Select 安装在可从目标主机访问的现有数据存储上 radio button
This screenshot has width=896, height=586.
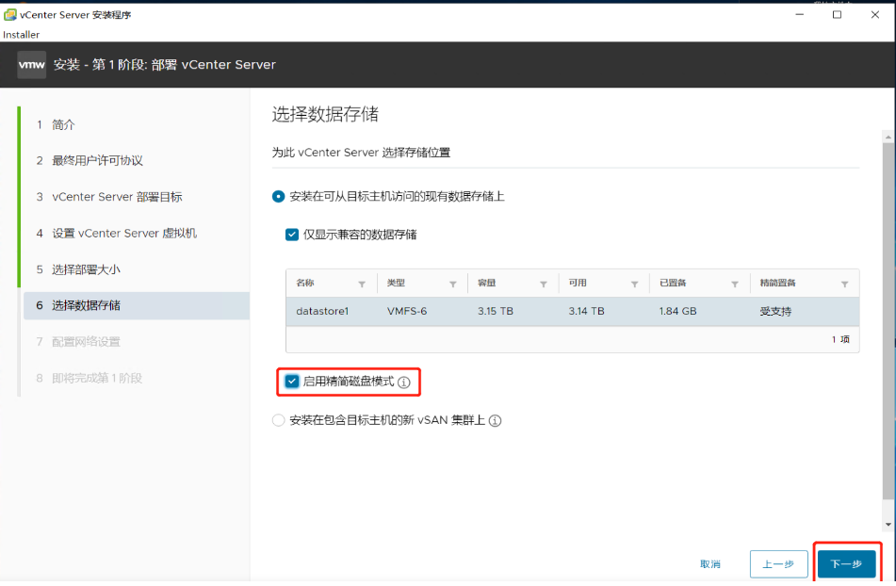tap(278, 197)
